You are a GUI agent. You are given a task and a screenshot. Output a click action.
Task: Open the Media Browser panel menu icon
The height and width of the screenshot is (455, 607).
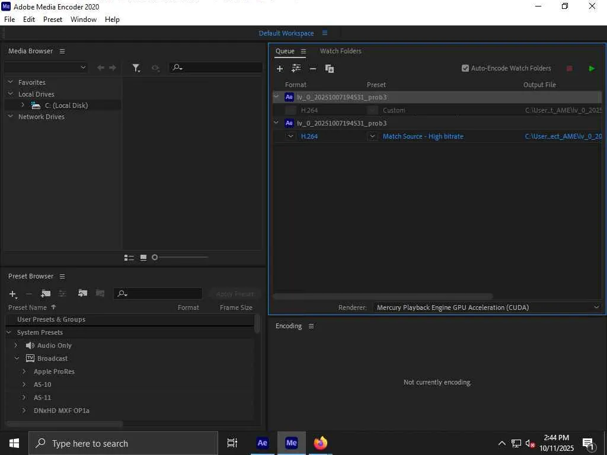click(x=62, y=51)
